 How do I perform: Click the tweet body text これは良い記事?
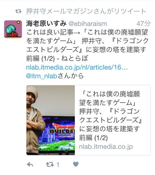point(50,32)
